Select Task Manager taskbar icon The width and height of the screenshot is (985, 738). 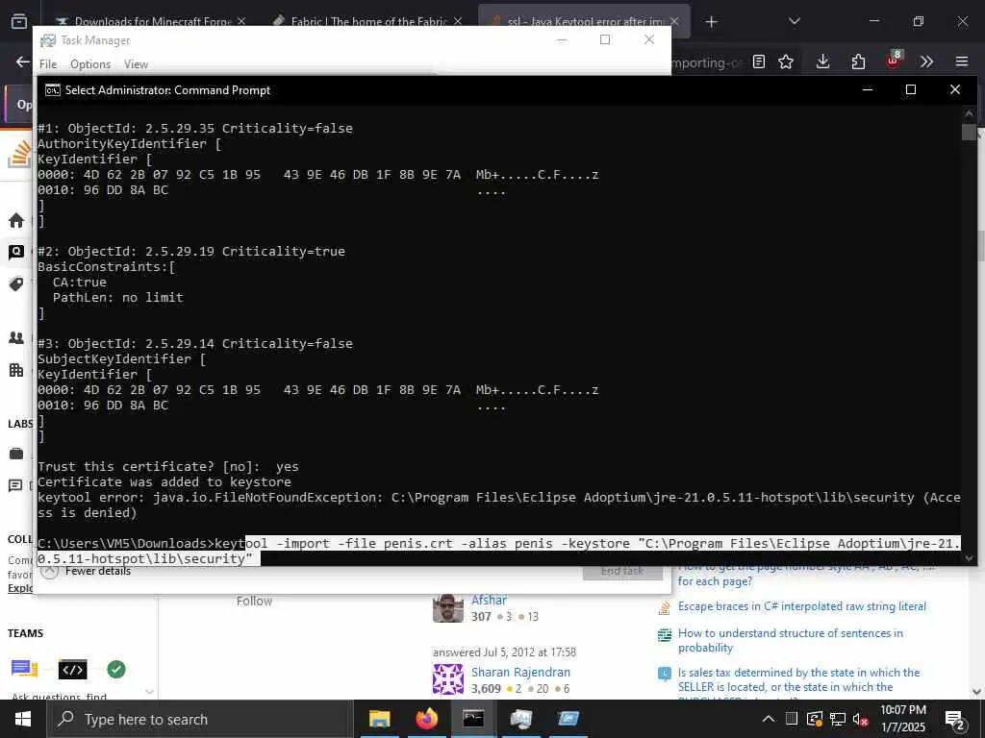pos(520,719)
